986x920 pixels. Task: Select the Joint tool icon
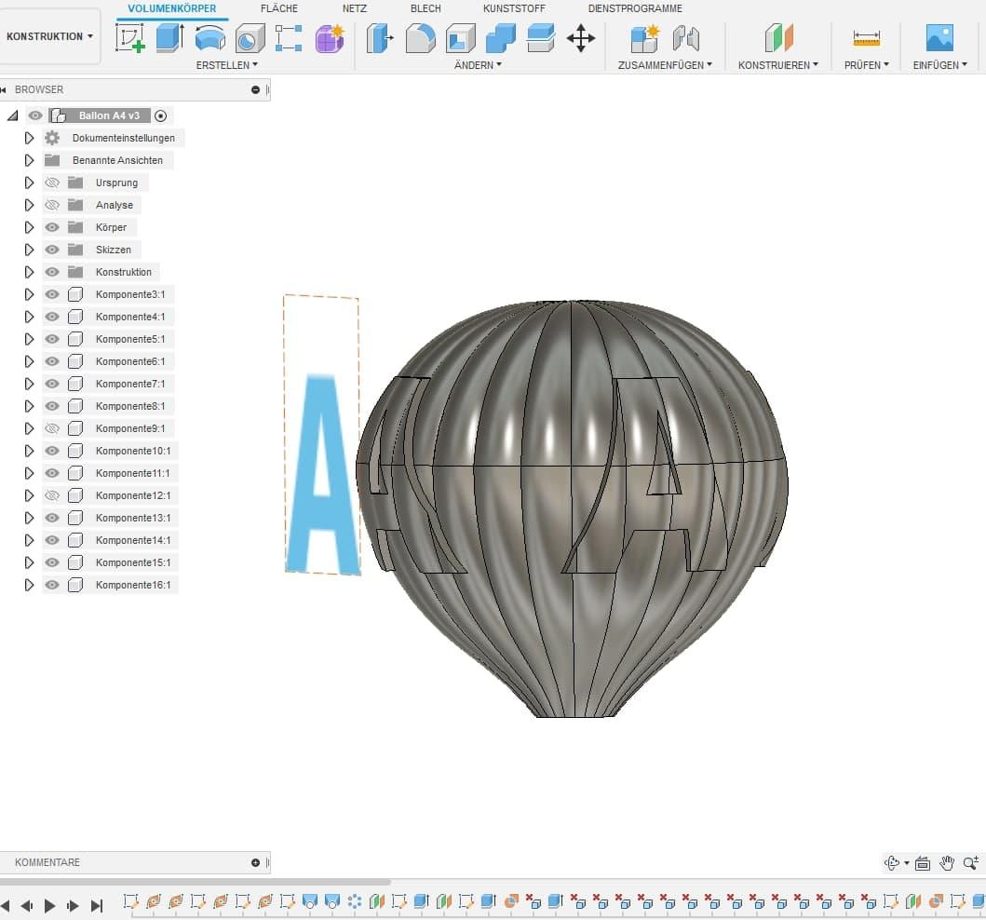pyautogui.click(x=685, y=38)
